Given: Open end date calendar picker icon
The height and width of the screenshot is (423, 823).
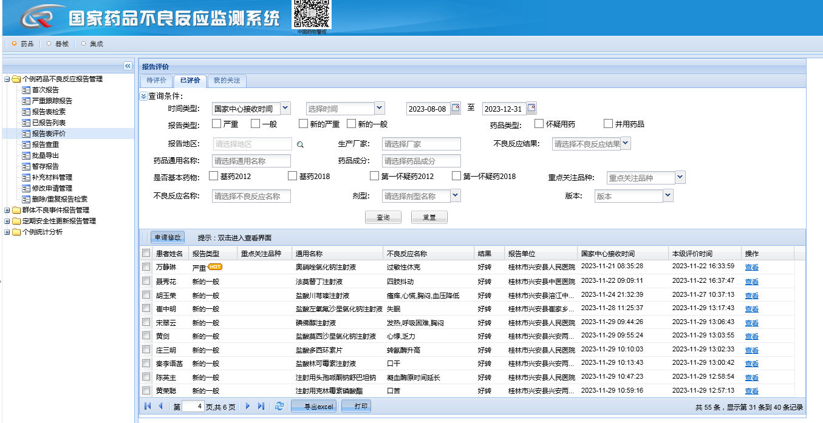Looking at the screenshot, I should coord(531,109).
